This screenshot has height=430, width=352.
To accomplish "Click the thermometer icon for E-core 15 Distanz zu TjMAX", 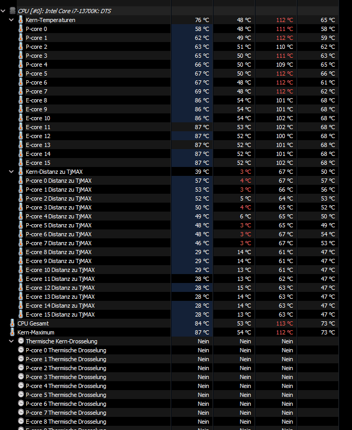I will tap(21, 314).
